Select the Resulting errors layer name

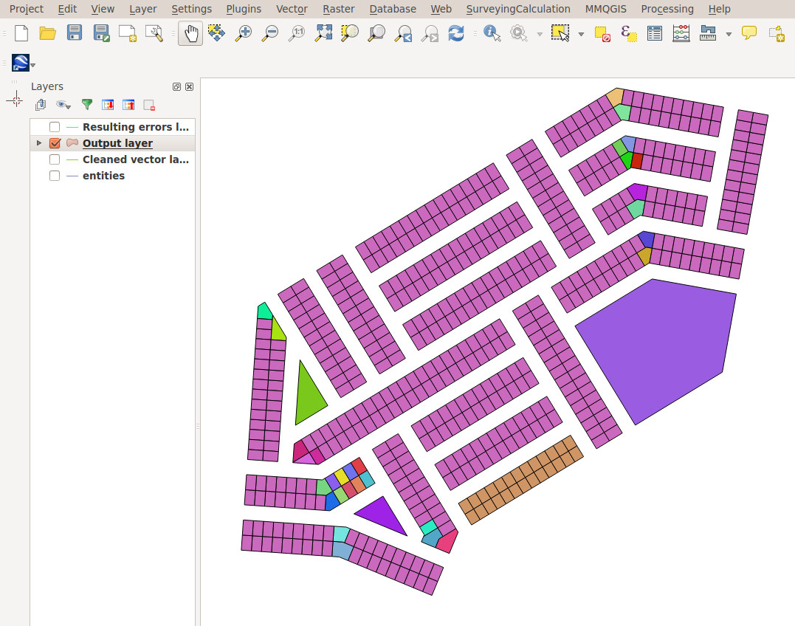click(x=135, y=127)
